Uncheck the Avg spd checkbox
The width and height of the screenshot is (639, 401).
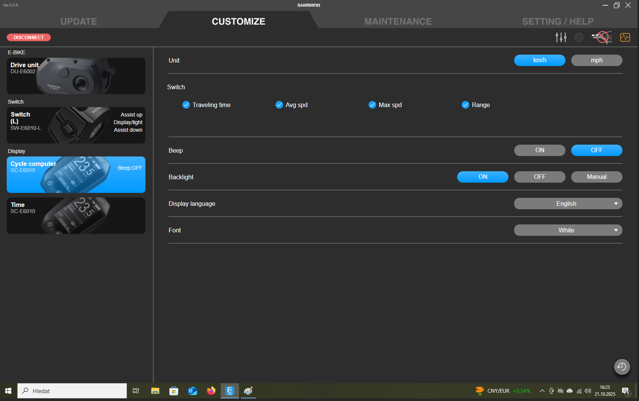(x=279, y=105)
